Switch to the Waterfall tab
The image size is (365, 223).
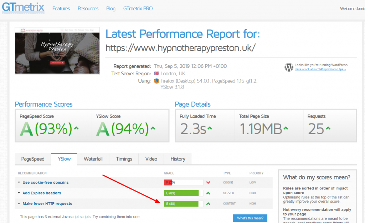(x=93, y=159)
